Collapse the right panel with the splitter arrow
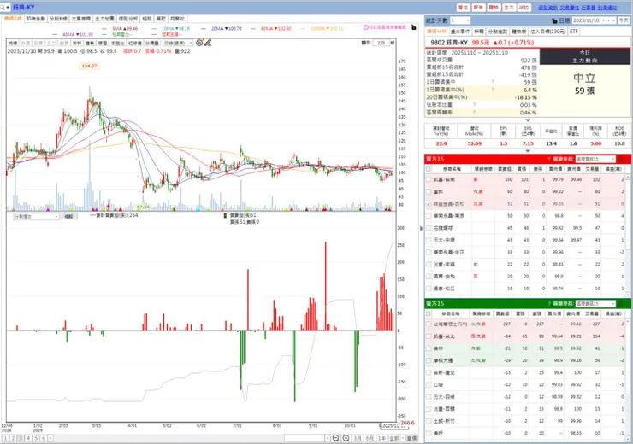Viewport: 633px width, 444px height. 422,228
